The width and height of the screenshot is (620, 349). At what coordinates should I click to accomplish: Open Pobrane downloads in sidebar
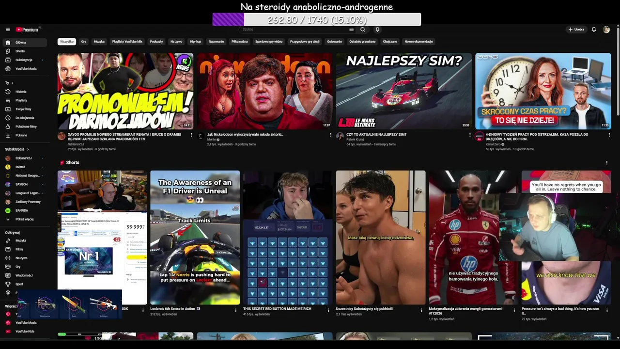point(26,135)
